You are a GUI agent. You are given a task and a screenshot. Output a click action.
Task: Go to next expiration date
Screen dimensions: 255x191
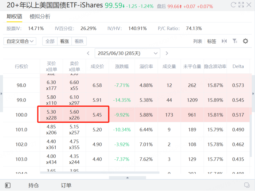click(167, 53)
